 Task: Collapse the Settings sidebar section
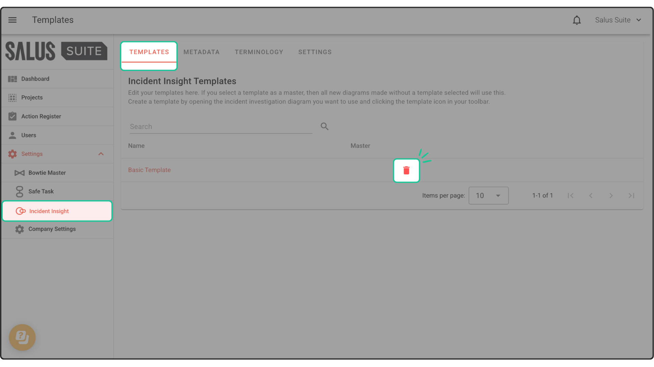point(101,154)
